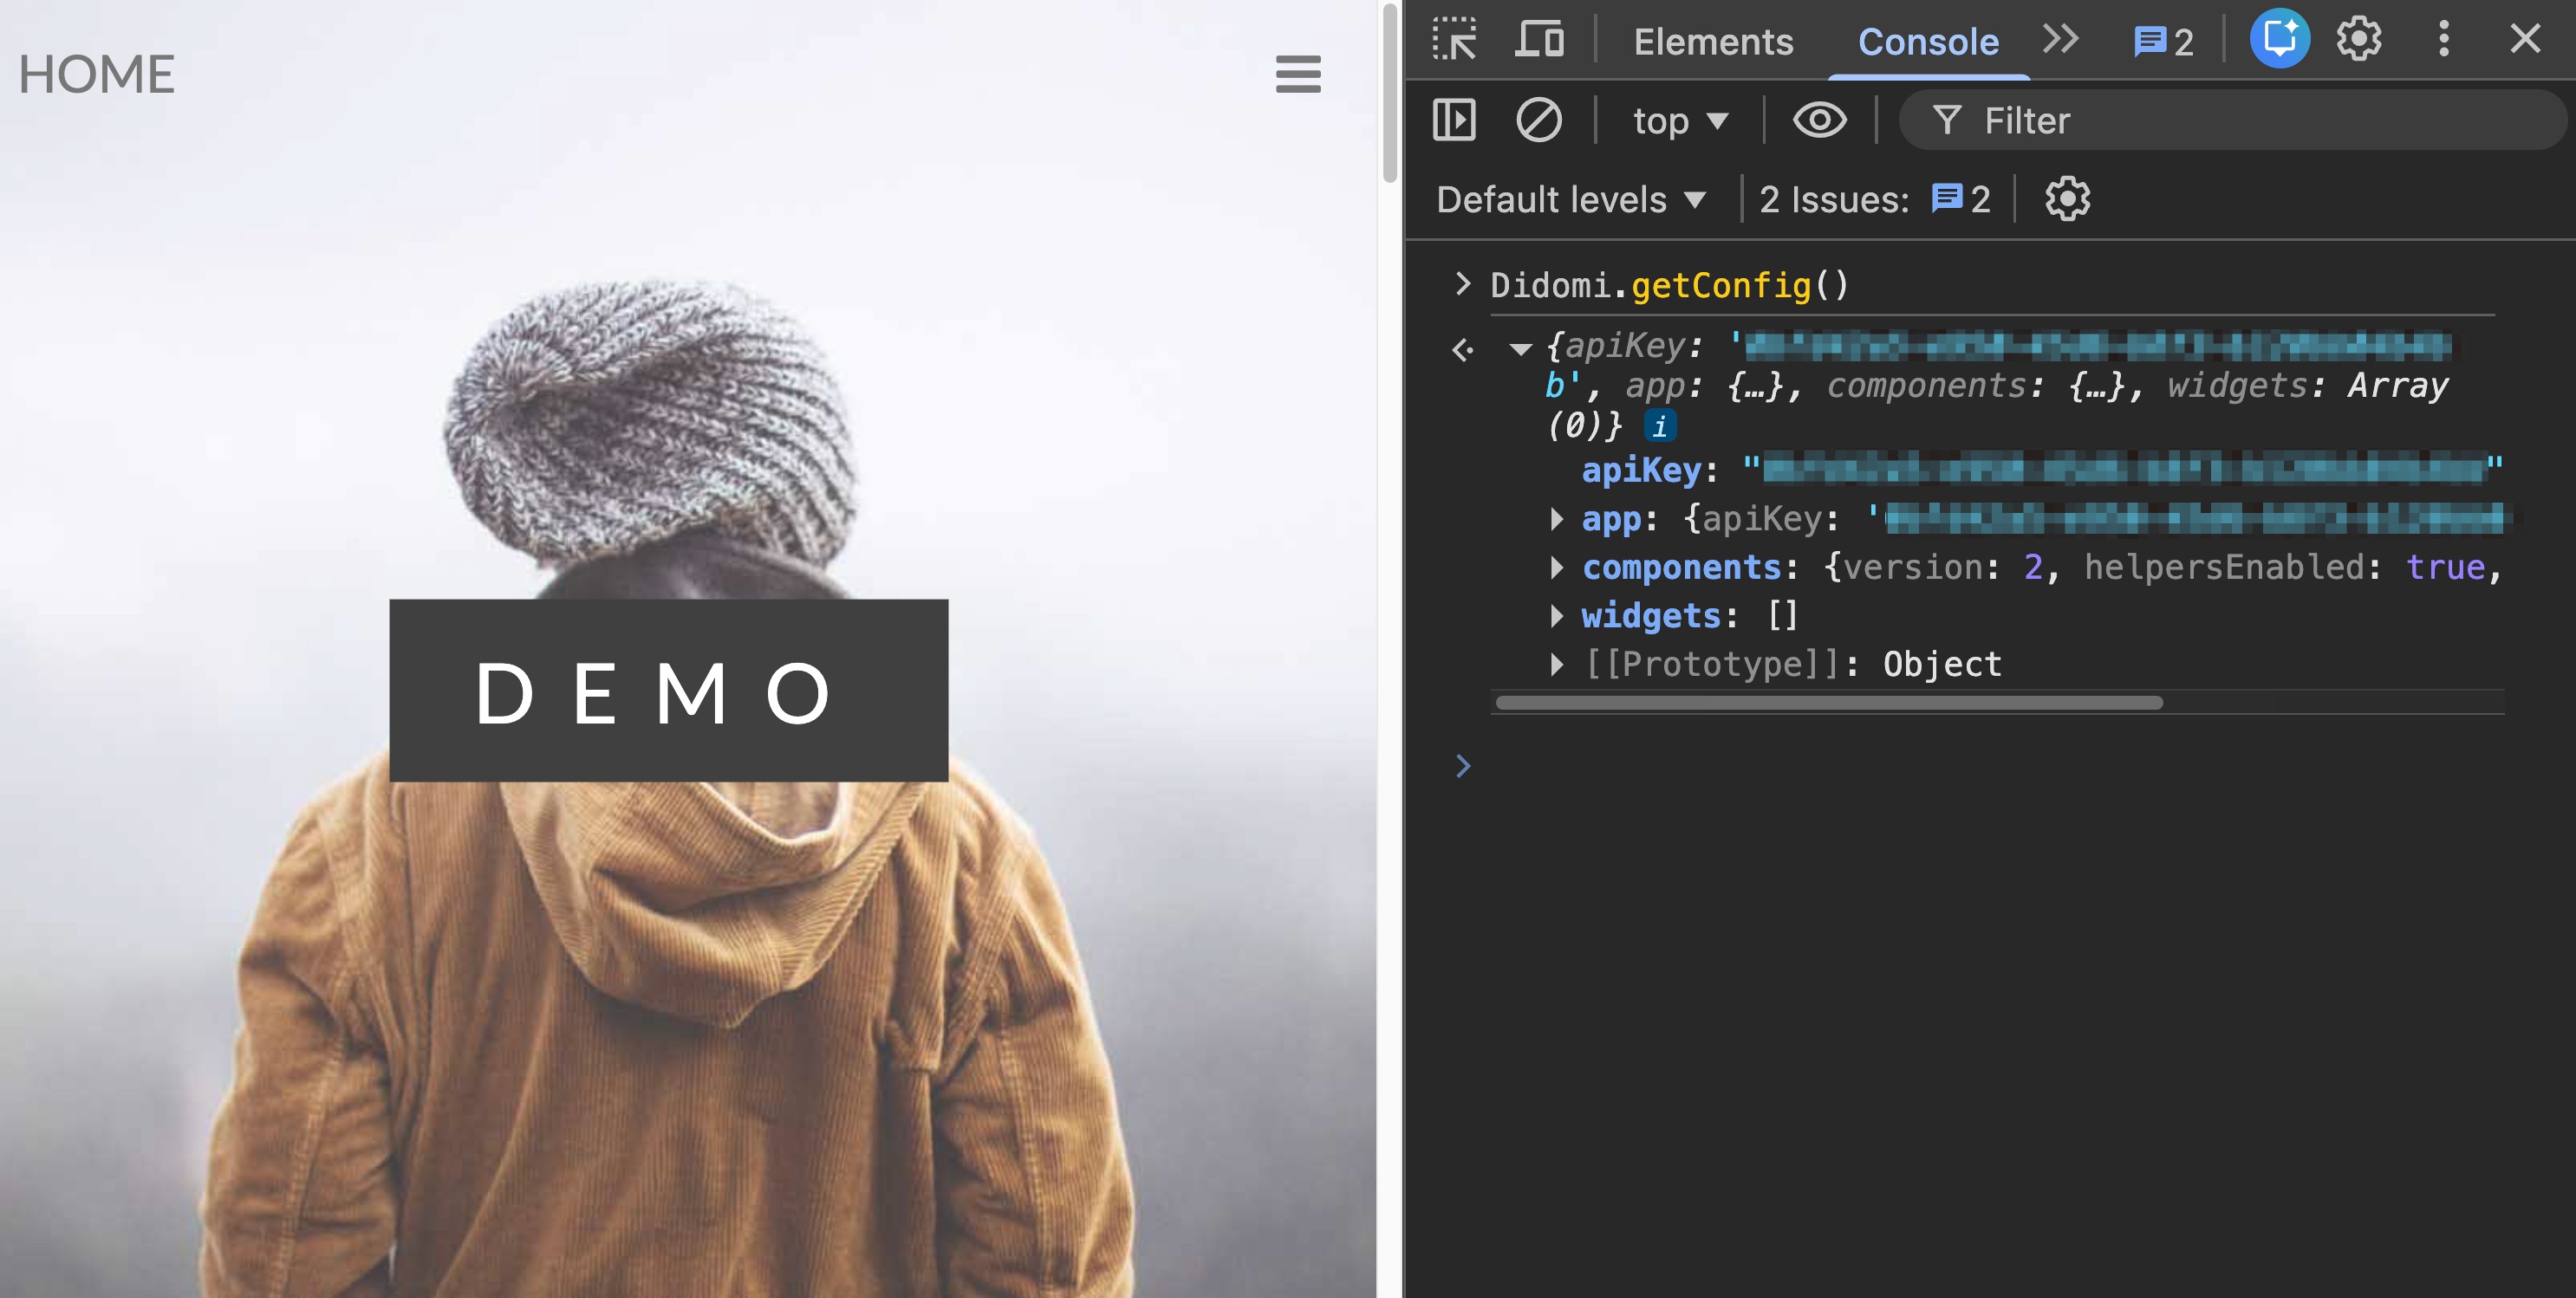The image size is (2576, 1298).
Task: Click the live expression eye icon
Action: coord(1819,120)
